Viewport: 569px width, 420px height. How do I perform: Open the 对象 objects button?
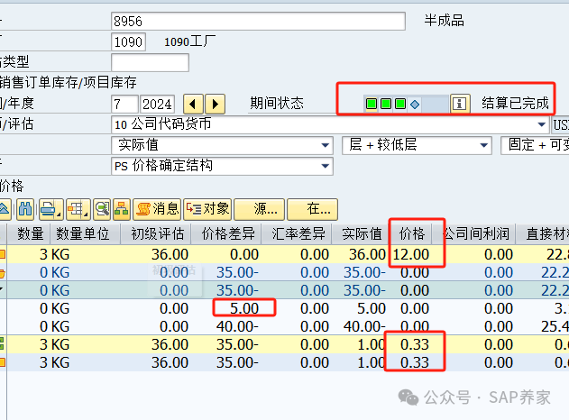pyautogui.click(x=207, y=209)
